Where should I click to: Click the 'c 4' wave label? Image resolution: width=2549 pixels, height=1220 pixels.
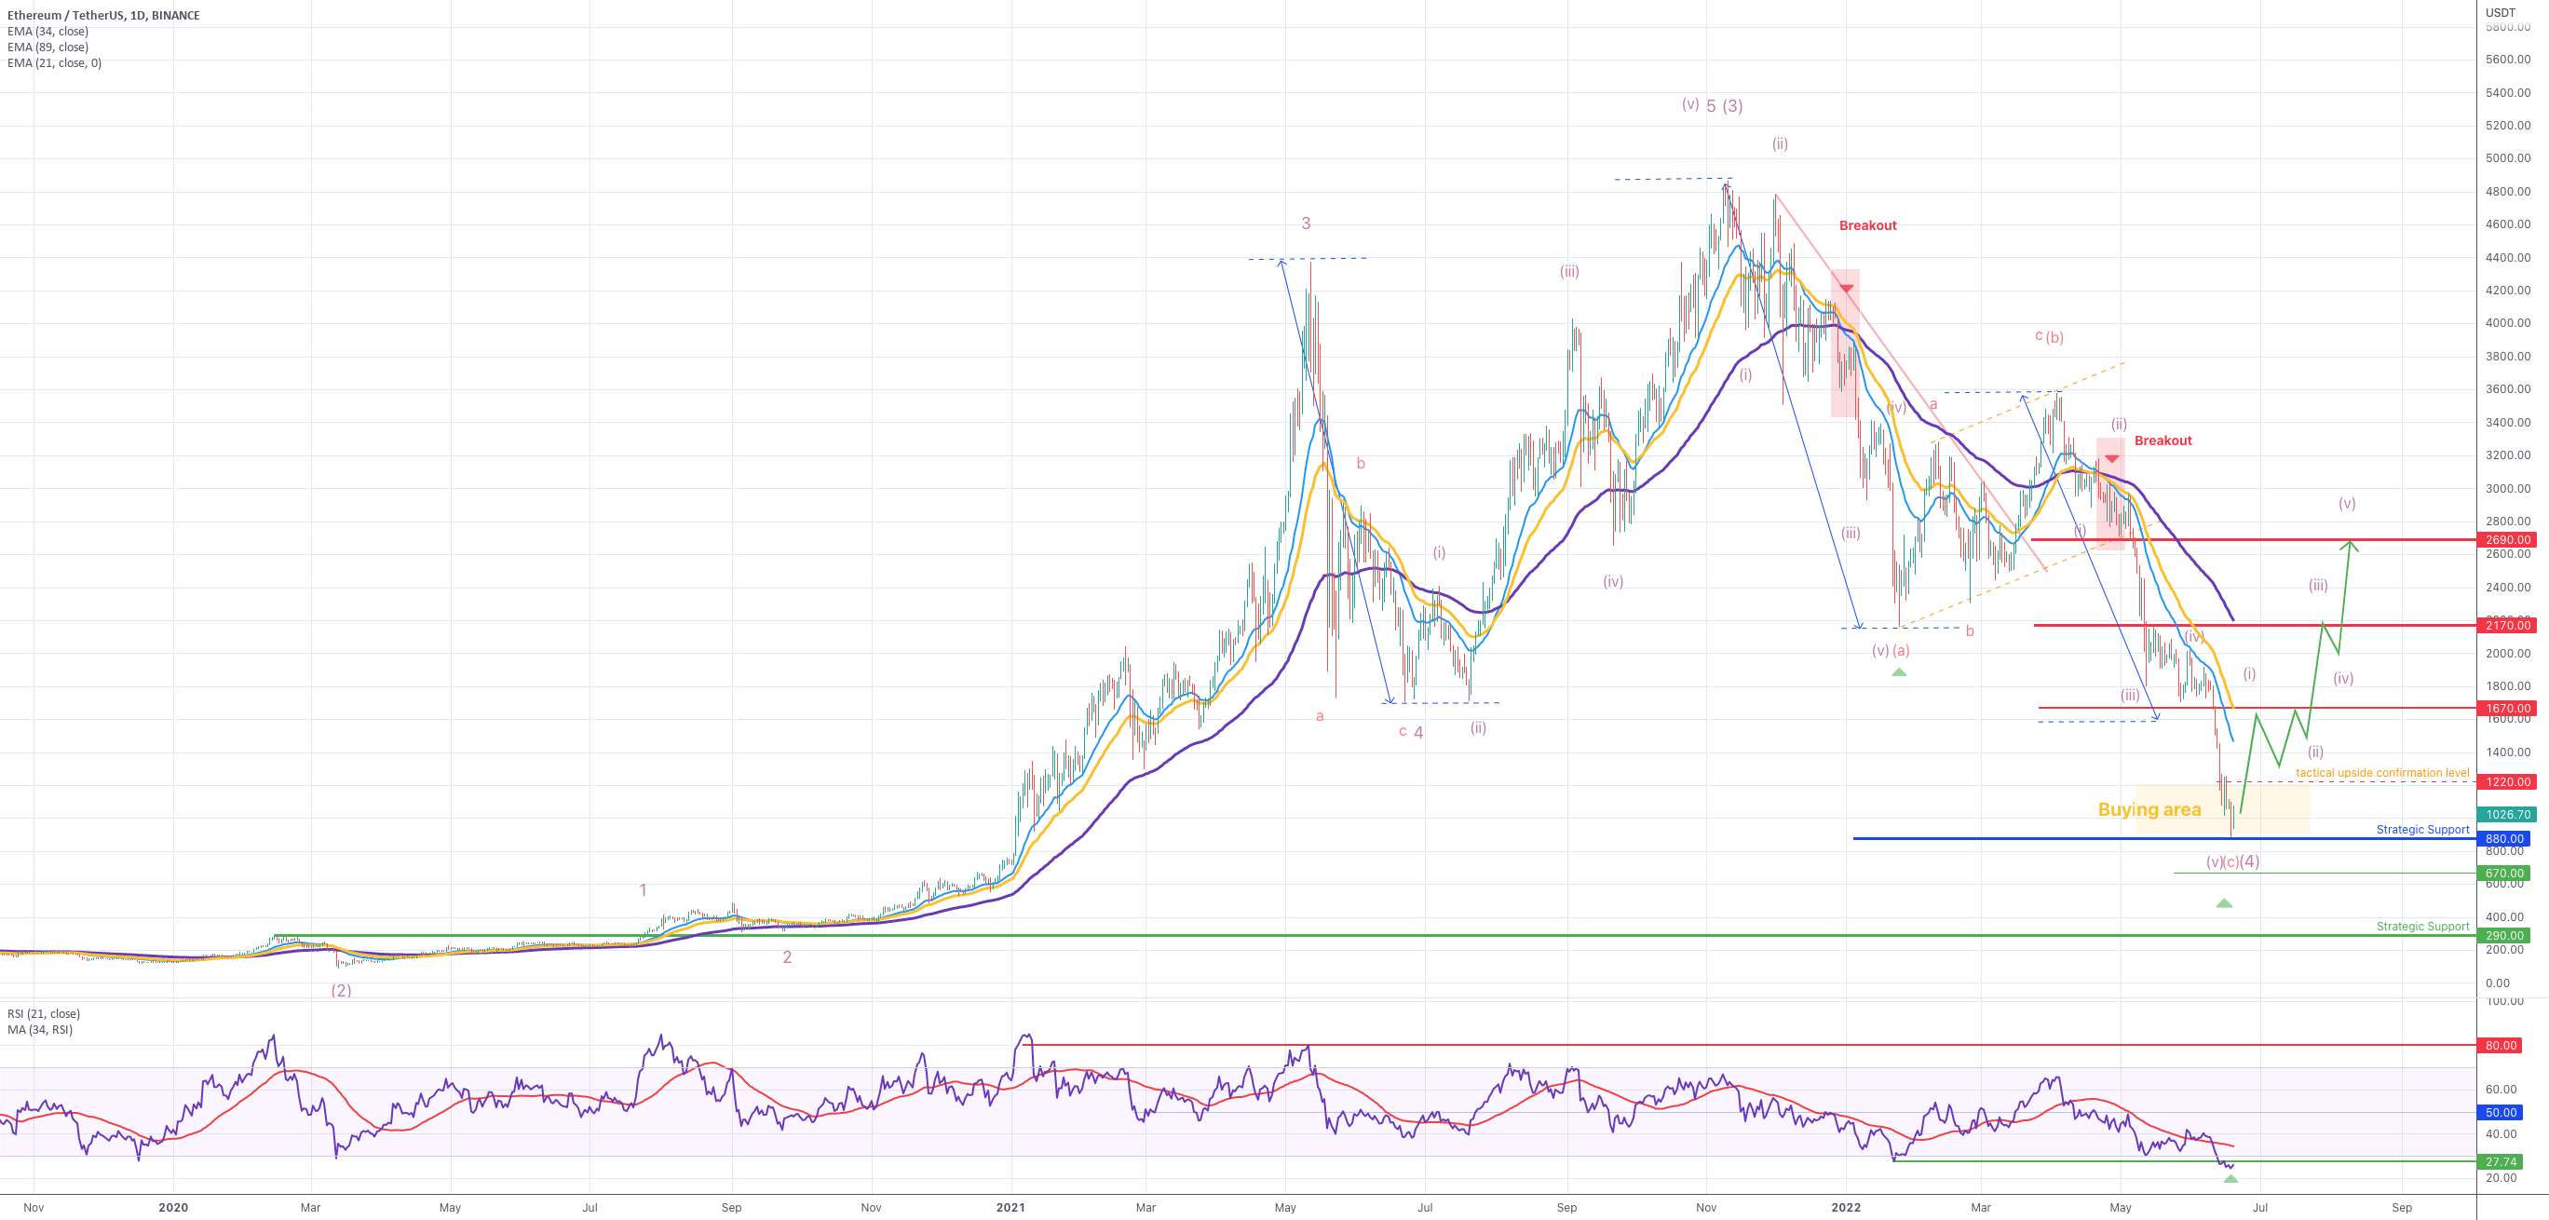[x=1411, y=732]
